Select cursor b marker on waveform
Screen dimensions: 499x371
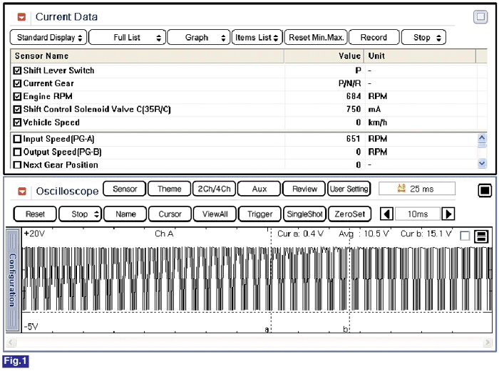(x=345, y=330)
